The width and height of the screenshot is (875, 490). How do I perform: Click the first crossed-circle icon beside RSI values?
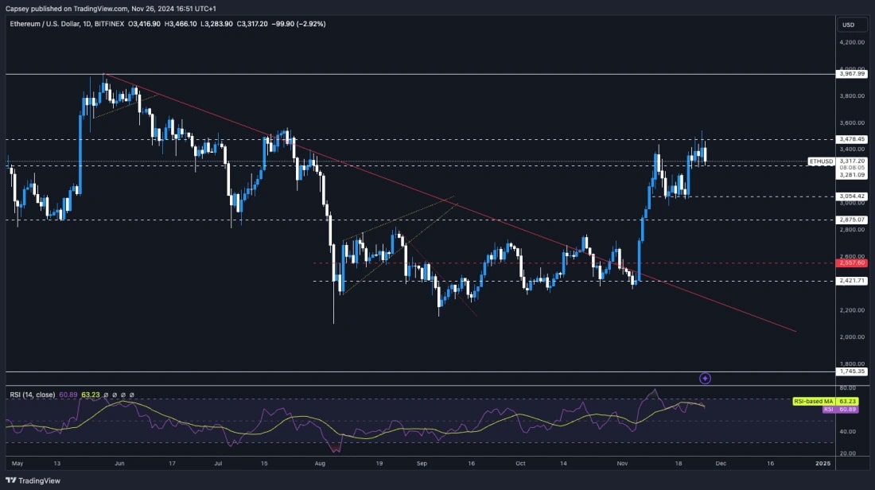(107, 395)
